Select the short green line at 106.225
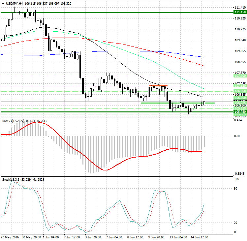Viewport: 247px width, 241px height. coord(178,103)
